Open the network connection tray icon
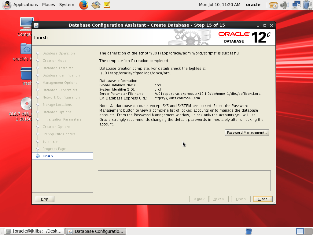The image size is (313, 235). pyautogui.click(x=296, y=5)
